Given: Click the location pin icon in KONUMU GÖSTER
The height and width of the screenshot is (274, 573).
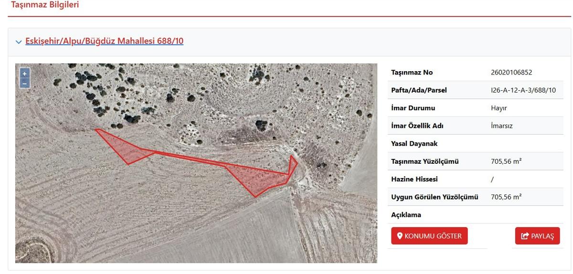Looking at the screenshot, I should (x=400, y=236).
